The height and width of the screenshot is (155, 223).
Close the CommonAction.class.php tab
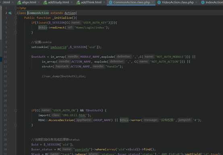click(153, 2)
